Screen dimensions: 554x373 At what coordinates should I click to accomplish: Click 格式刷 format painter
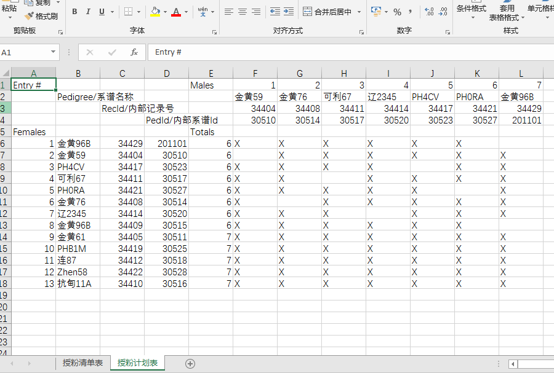click(41, 16)
